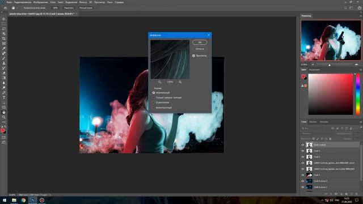Viewport: 363px width, 204px height.
Task: Select the Brush tool
Action: pos(4,58)
